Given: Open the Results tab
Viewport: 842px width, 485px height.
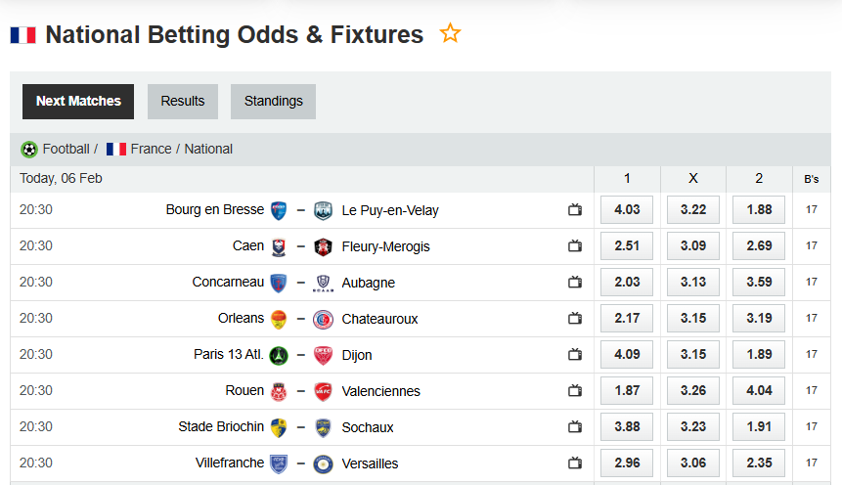Looking at the screenshot, I should [x=183, y=101].
